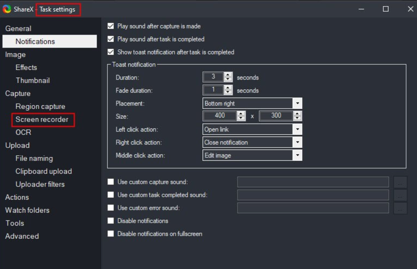The image size is (417, 269).
Task: Enable Disable notifications checkbox
Action: click(x=111, y=221)
